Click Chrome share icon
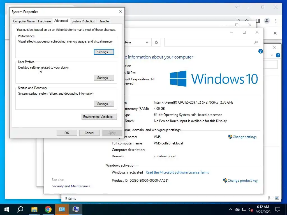The width and height of the screenshot is (287, 215). pyautogui.click(x=238, y=20)
